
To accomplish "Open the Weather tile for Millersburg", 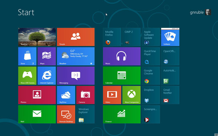I will (x=76, y=56).
